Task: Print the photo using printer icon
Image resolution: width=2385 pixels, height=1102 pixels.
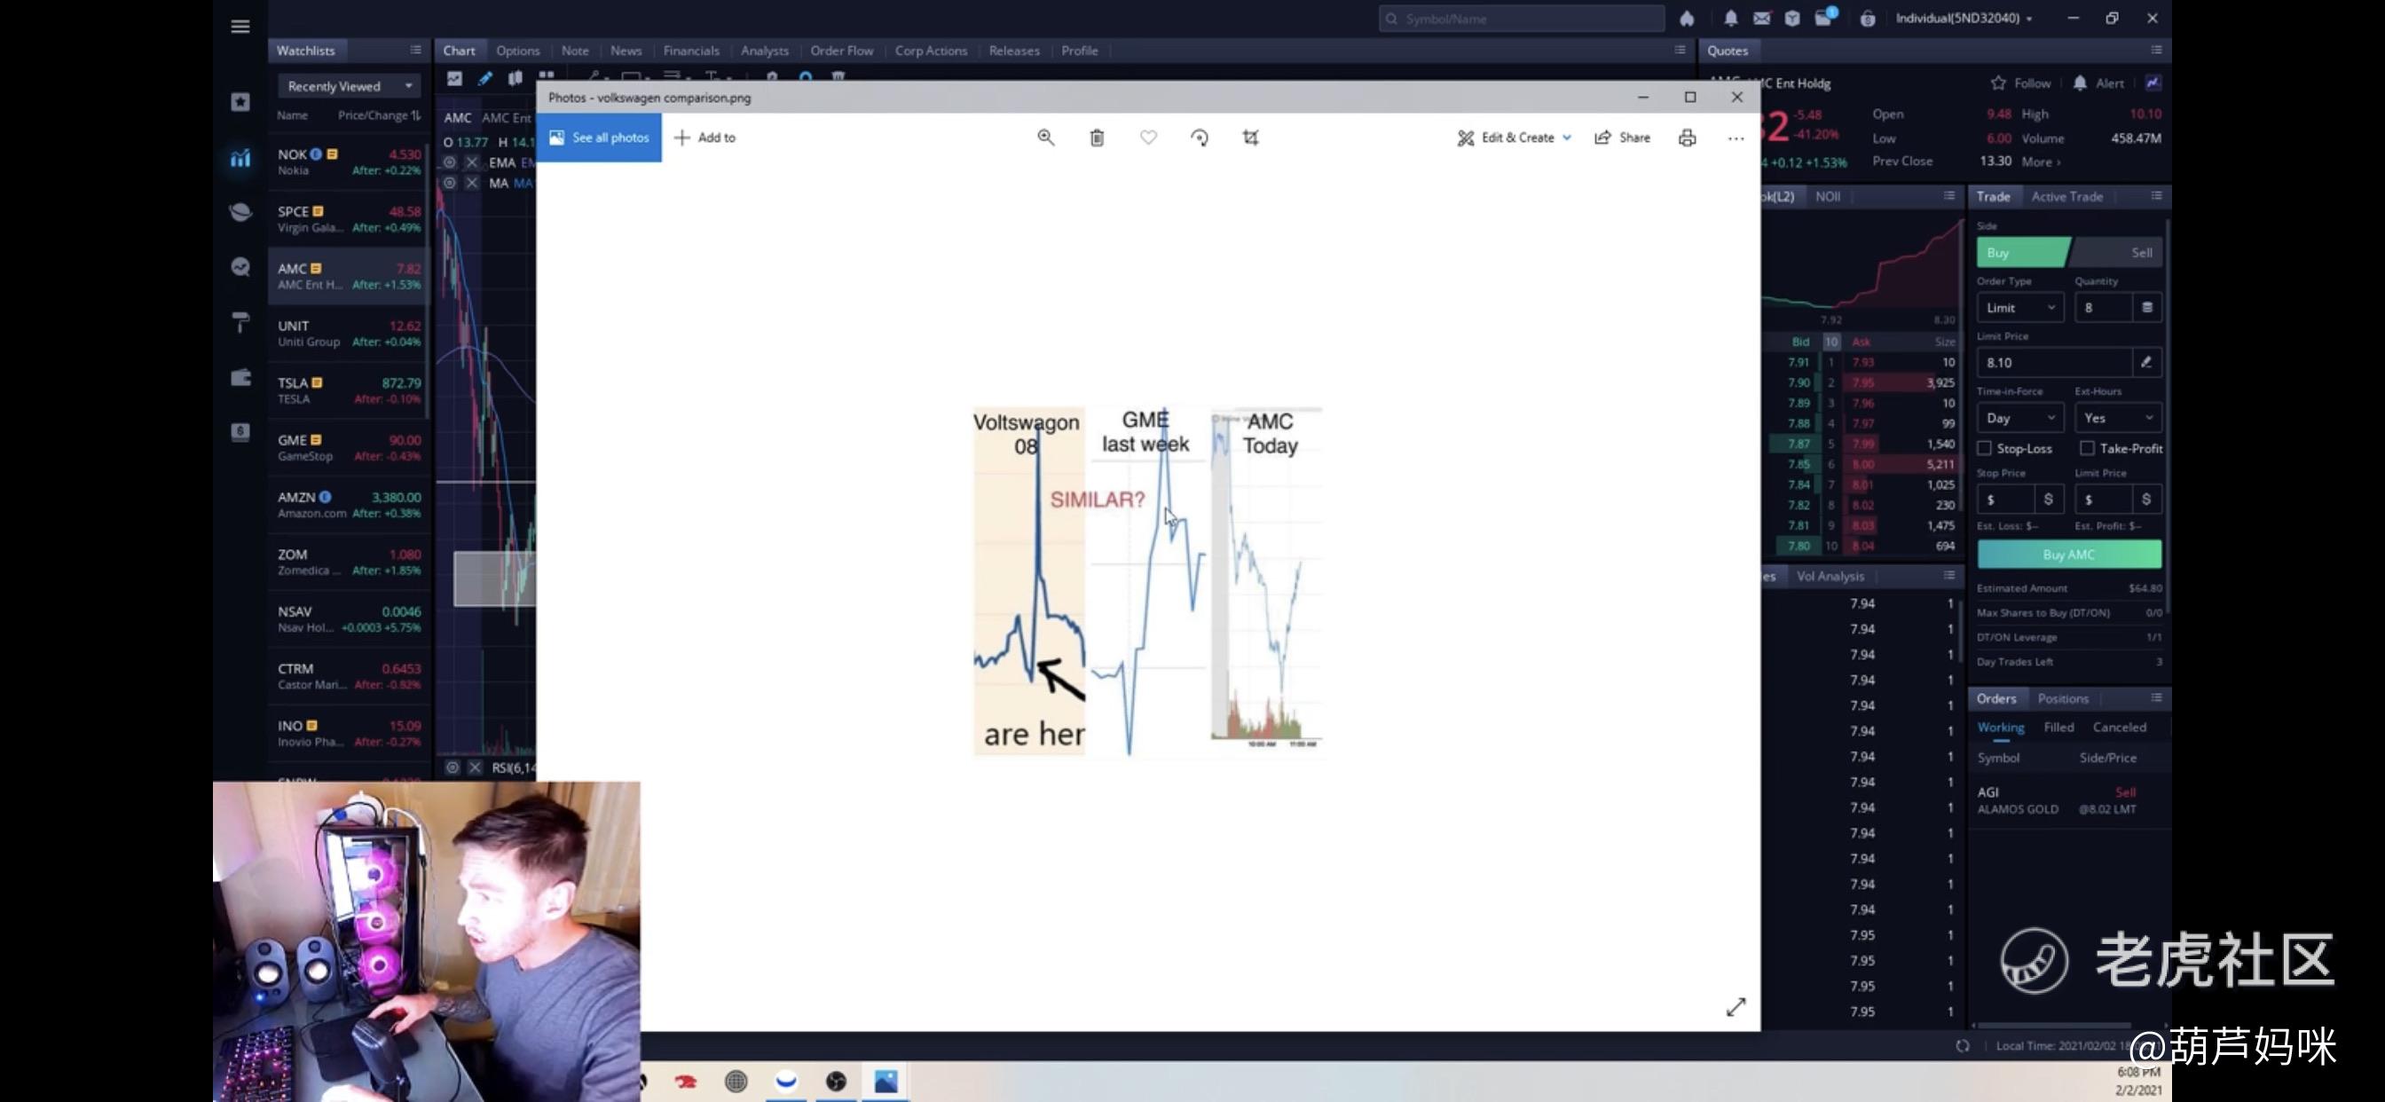Action: coord(1687,137)
